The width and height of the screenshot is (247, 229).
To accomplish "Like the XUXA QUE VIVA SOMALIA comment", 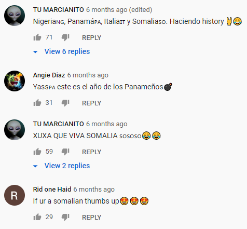I will pos(37,152).
